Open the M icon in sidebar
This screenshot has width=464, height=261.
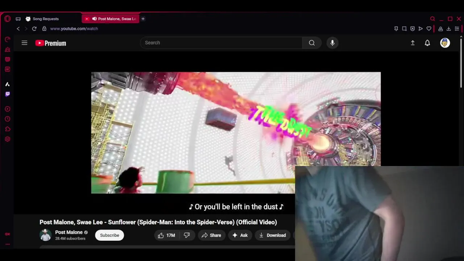tap(7, 69)
